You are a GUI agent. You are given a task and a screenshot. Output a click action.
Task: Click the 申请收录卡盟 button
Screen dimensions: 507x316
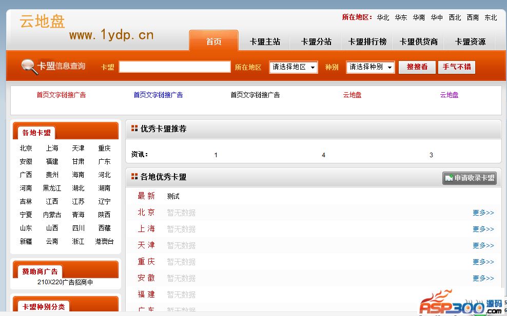point(470,178)
